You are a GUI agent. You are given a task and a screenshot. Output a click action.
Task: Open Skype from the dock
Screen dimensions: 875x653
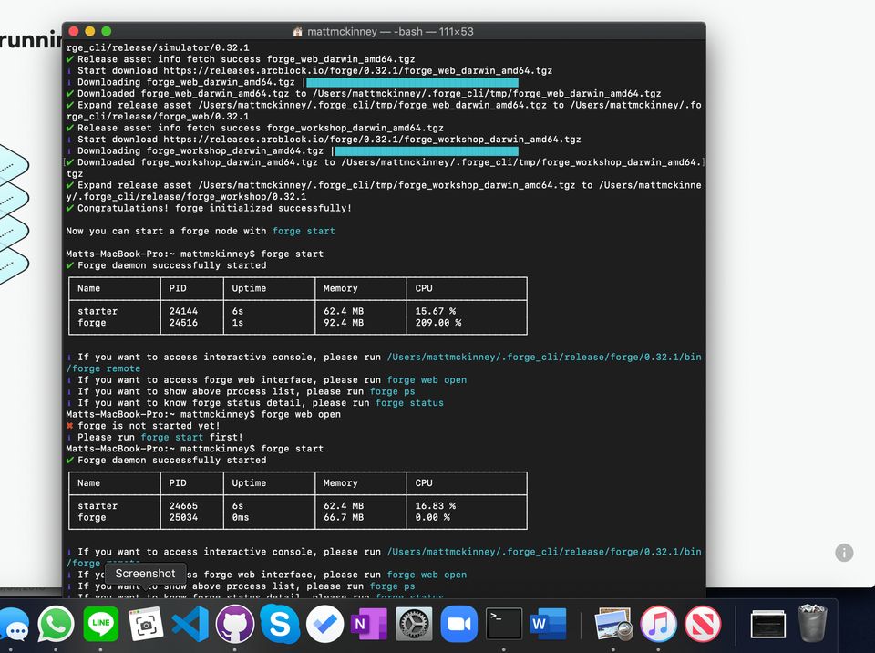click(280, 625)
